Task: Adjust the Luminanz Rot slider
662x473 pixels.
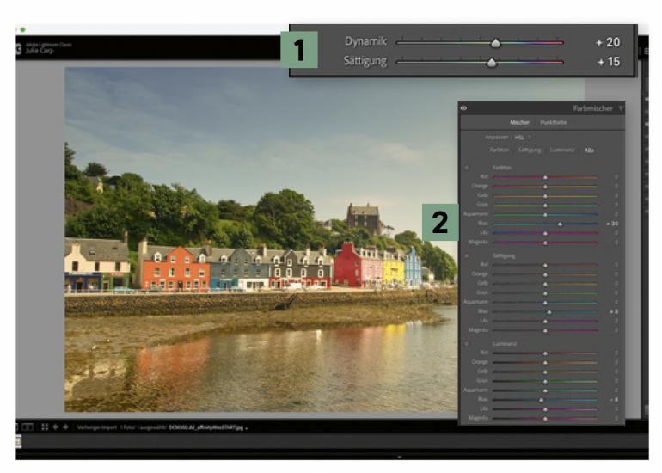Action: (x=545, y=353)
